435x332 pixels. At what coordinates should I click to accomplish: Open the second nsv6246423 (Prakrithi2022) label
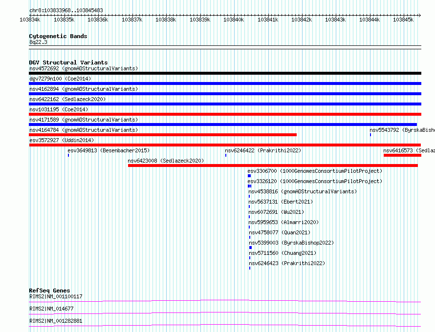(x=287, y=263)
